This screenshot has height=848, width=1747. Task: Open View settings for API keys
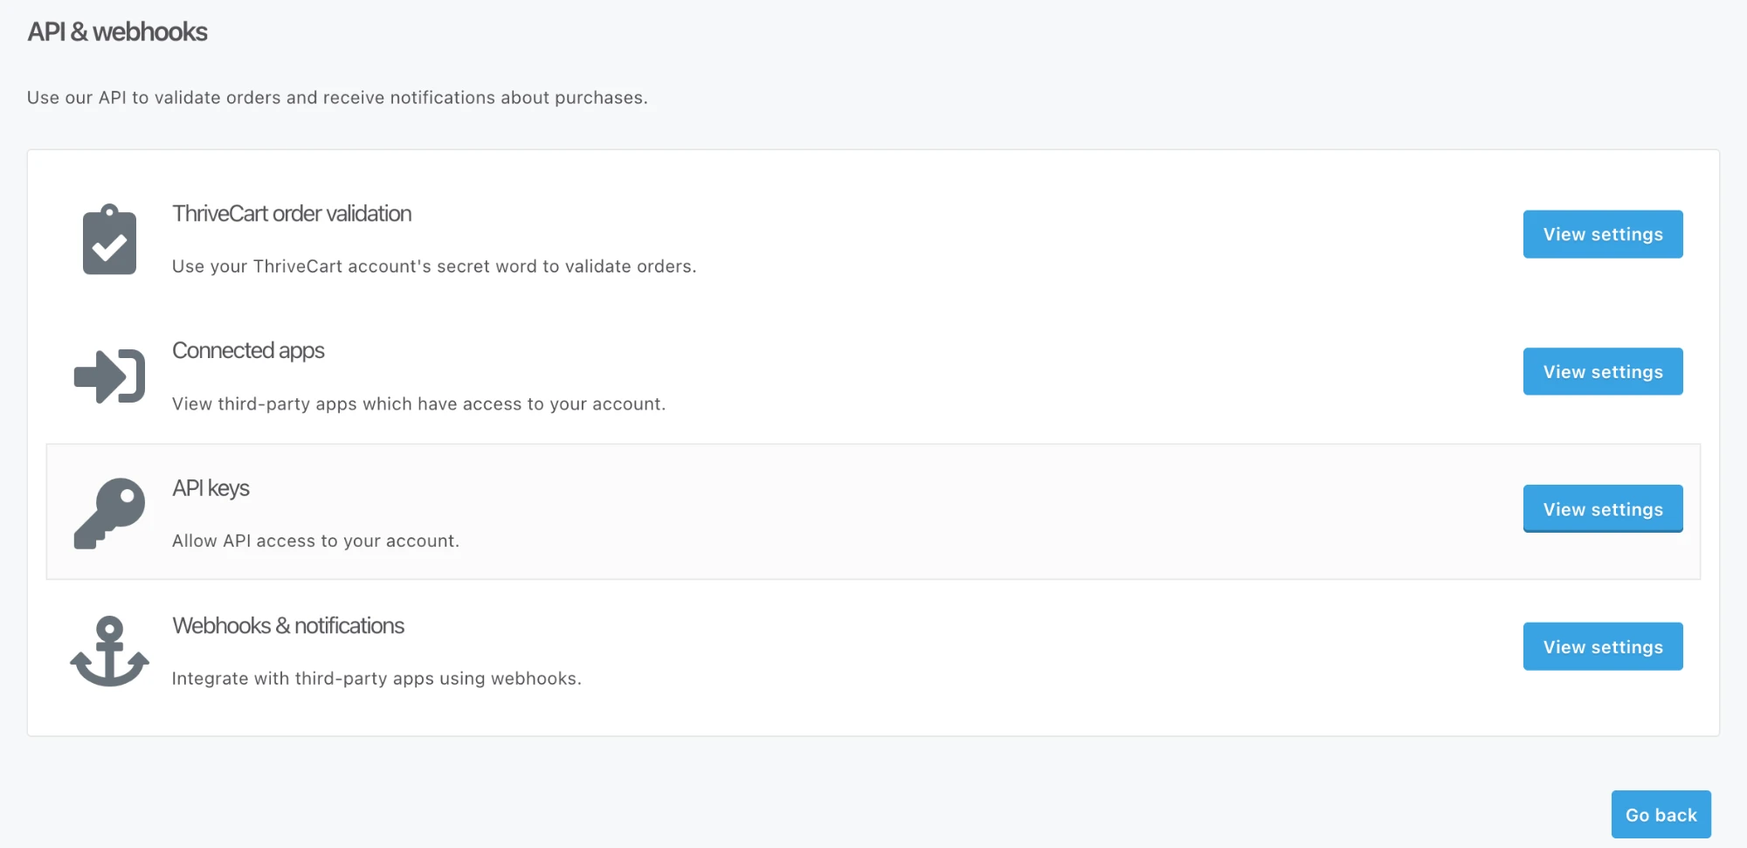[x=1603, y=509]
